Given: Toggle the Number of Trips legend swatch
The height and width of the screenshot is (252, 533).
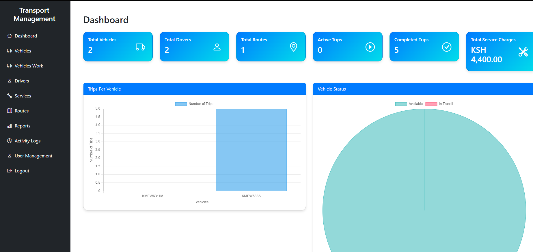Looking at the screenshot, I should (181, 104).
